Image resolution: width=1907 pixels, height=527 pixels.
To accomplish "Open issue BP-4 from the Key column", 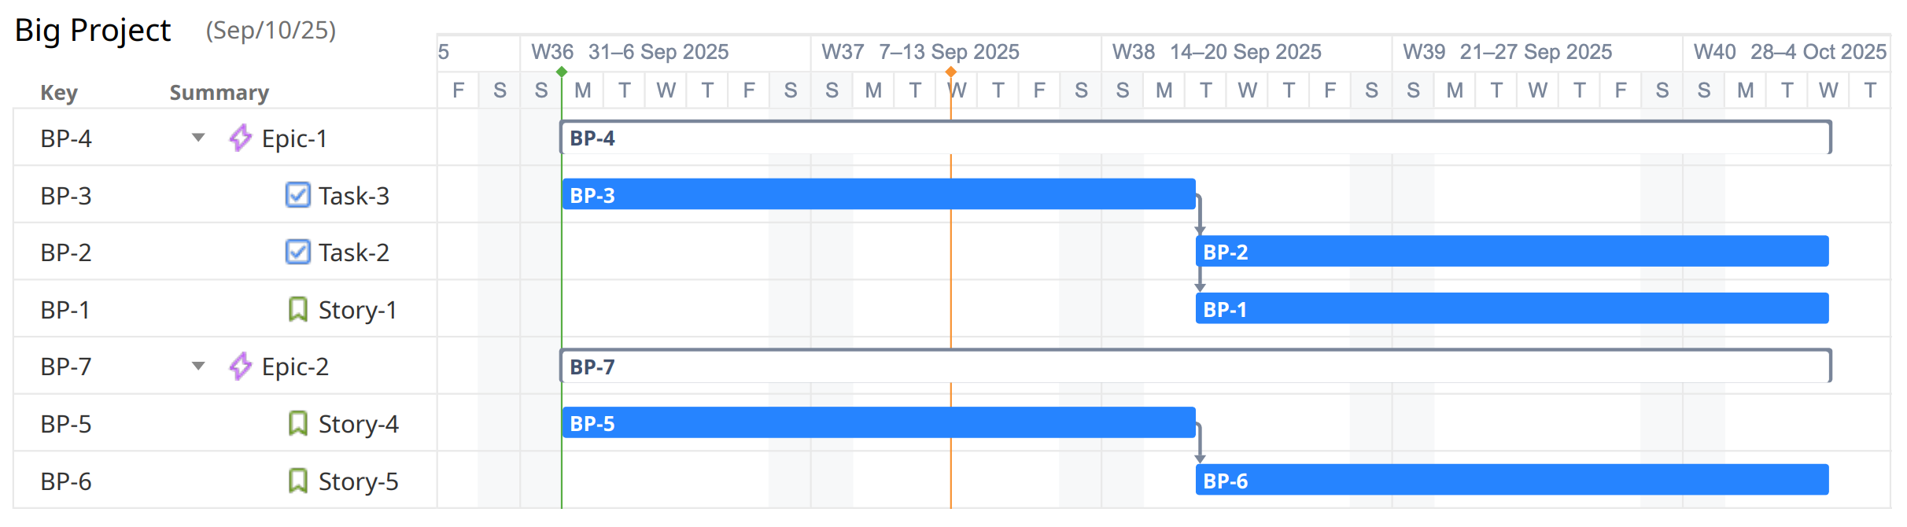I will (63, 138).
